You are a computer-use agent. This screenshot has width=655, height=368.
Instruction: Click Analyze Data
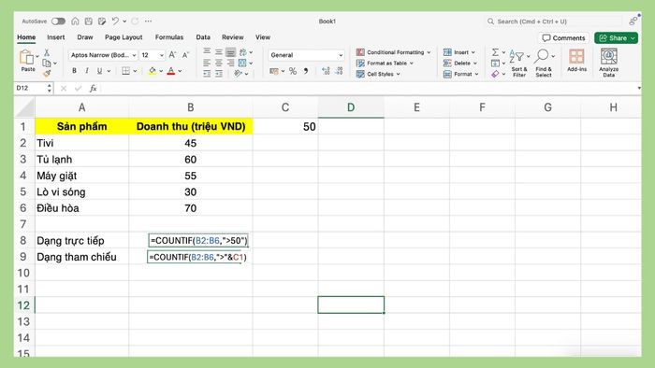click(x=608, y=63)
